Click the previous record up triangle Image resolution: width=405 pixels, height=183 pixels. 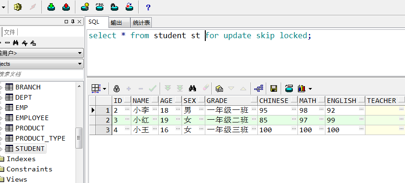click(x=243, y=88)
